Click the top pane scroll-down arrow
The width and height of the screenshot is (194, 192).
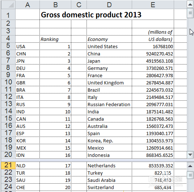click(x=190, y=155)
